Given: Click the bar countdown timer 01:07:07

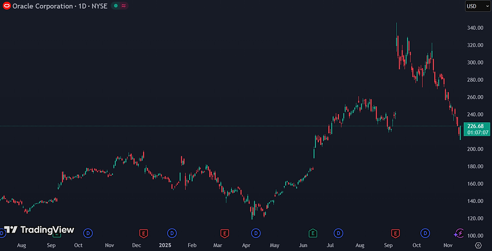Looking at the screenshot, I should point(477,132).
